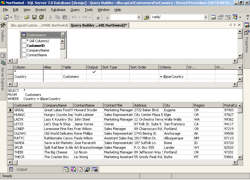Open the File menu

tap(5, 10)
